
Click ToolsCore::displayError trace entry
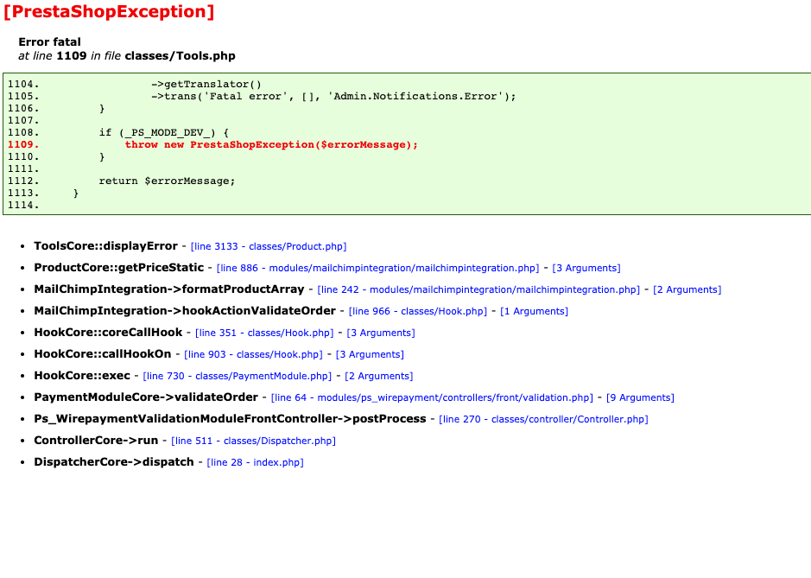[106, 245]
